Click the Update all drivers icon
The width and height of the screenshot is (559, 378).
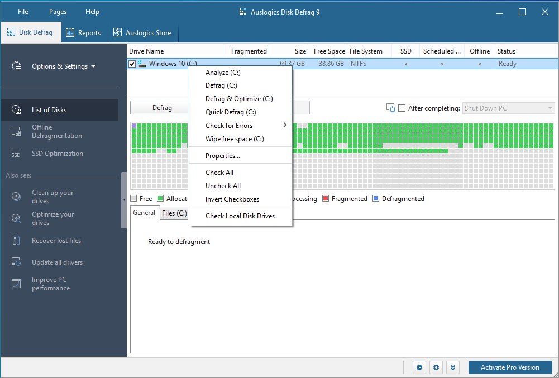16,262
